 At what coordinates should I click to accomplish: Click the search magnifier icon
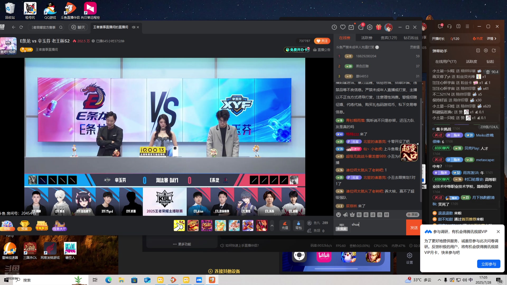(61, 27)
